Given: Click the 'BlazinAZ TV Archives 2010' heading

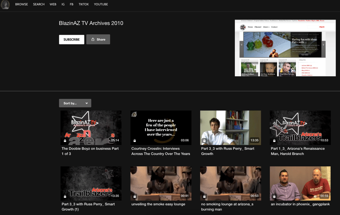Looking at the screenshot, I should tap(91, 23).
